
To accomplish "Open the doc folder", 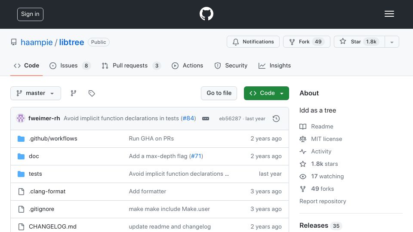I will coord(34,156).
